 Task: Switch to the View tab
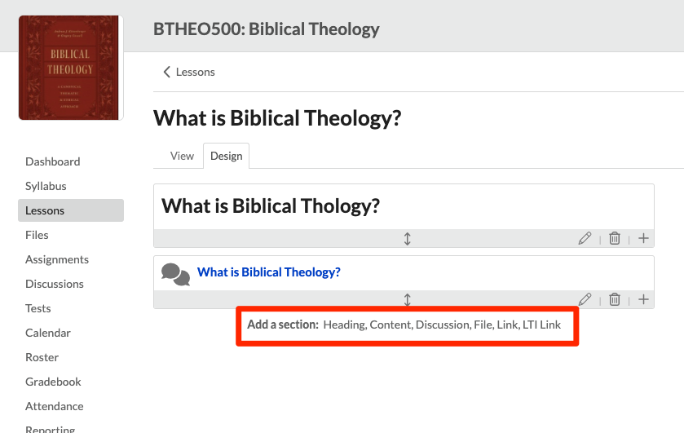coord(182,156)
